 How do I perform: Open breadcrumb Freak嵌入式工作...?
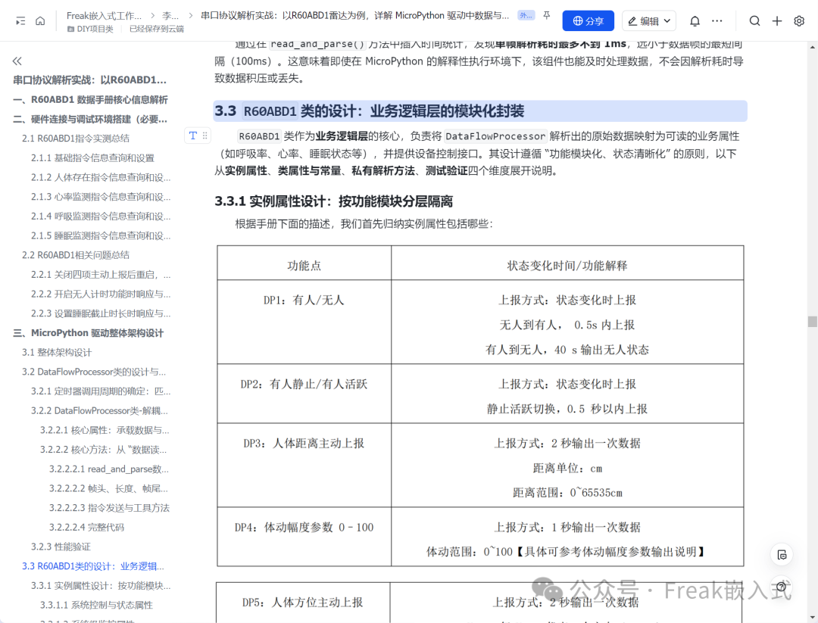click(x=104, y=16)
